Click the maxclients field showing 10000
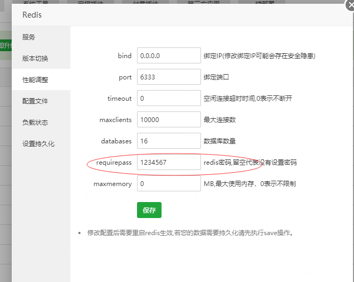The image size is (354, 282). point(169,119)
